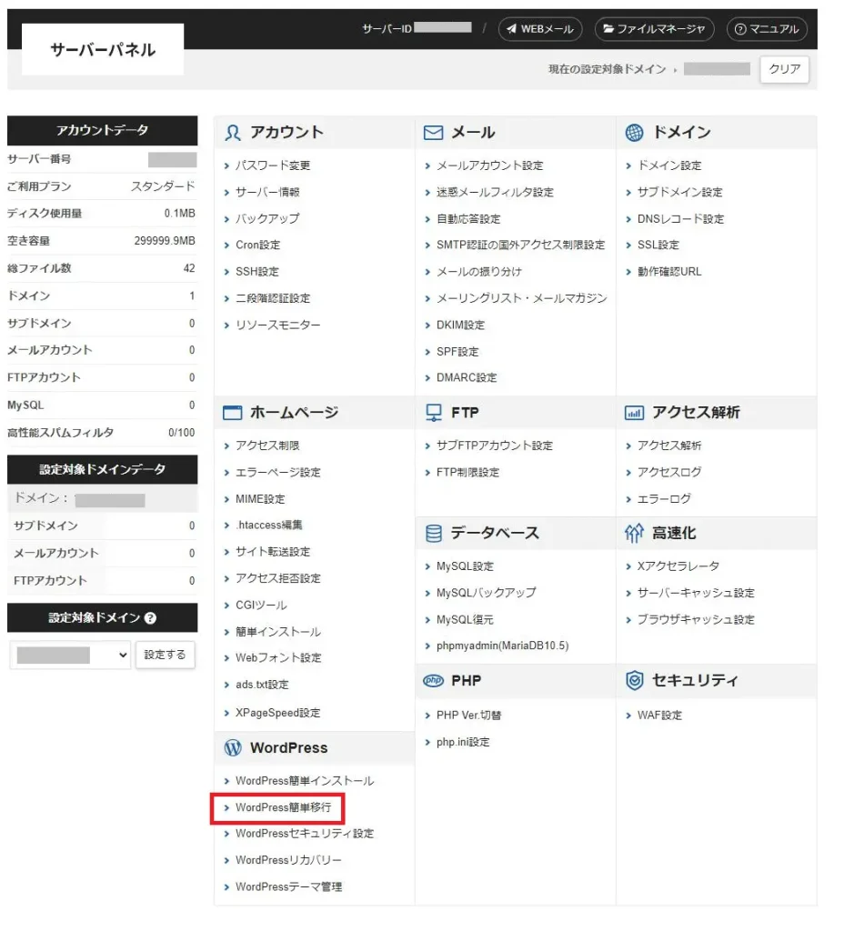Click the security shield icon
The image size is (854, 931).
[x=635, y=681]
